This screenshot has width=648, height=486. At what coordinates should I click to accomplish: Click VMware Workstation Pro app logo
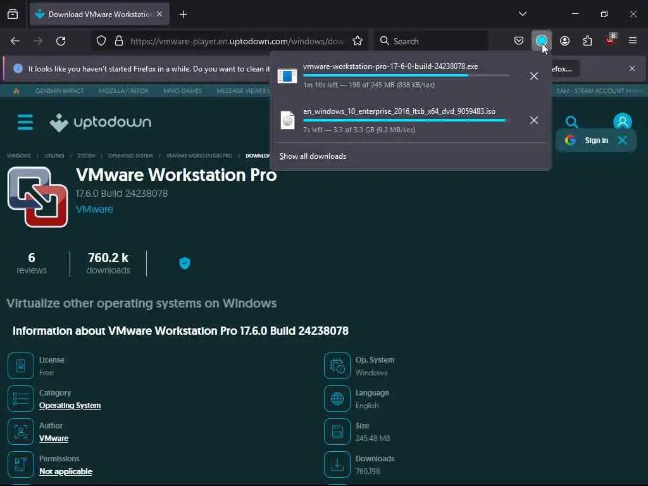(37, 197)
